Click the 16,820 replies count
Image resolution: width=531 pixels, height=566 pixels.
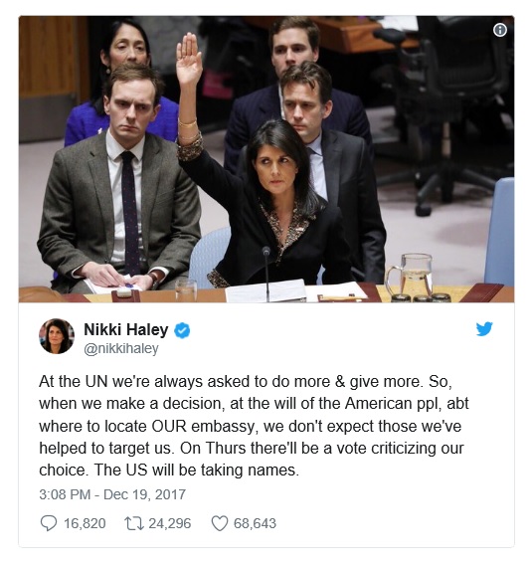point(85,523)
